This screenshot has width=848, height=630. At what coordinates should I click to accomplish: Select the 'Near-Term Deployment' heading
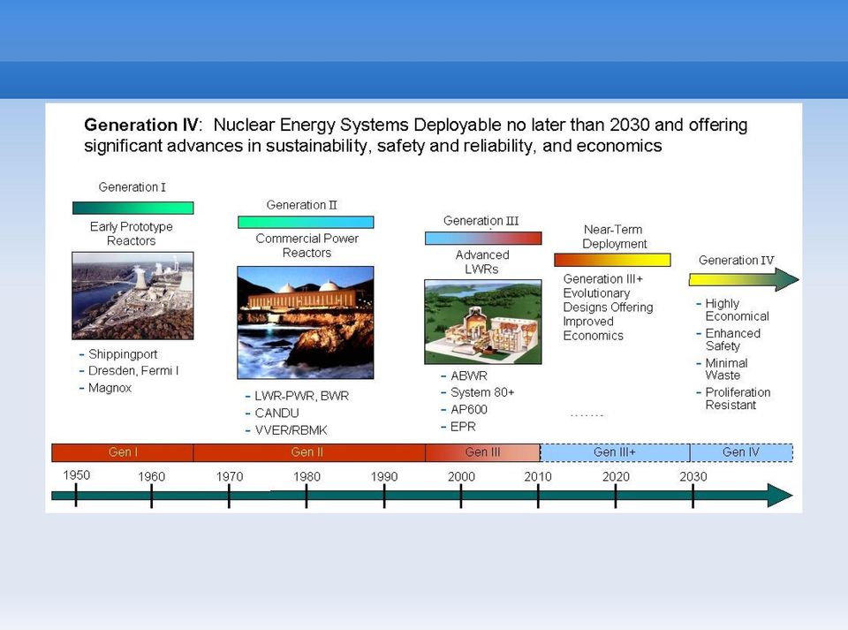[614, 237]
